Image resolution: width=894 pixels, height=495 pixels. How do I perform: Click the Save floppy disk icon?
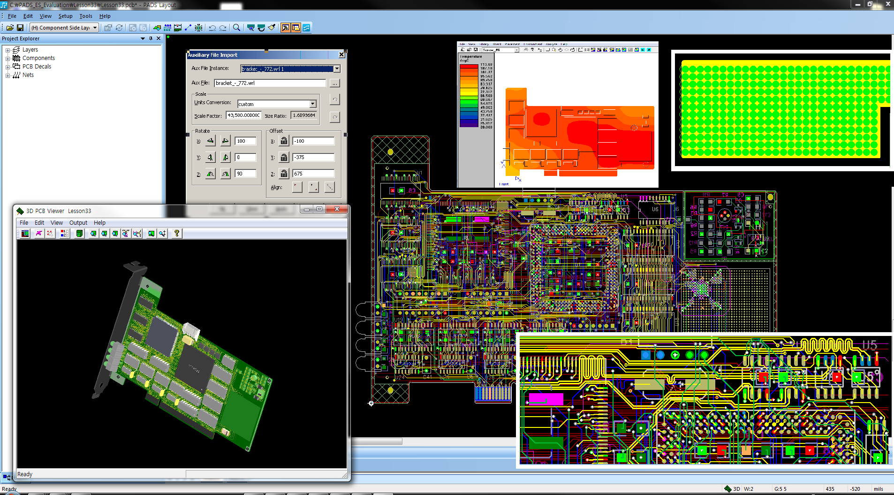tap(20, 28)
